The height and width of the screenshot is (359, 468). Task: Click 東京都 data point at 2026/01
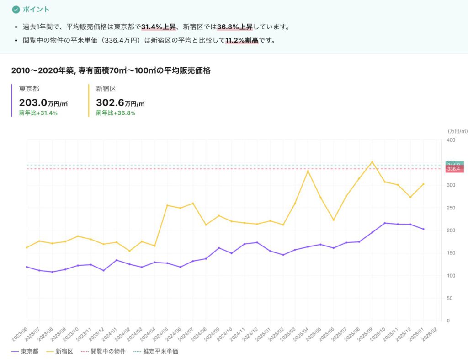click(x=424, y=229)
